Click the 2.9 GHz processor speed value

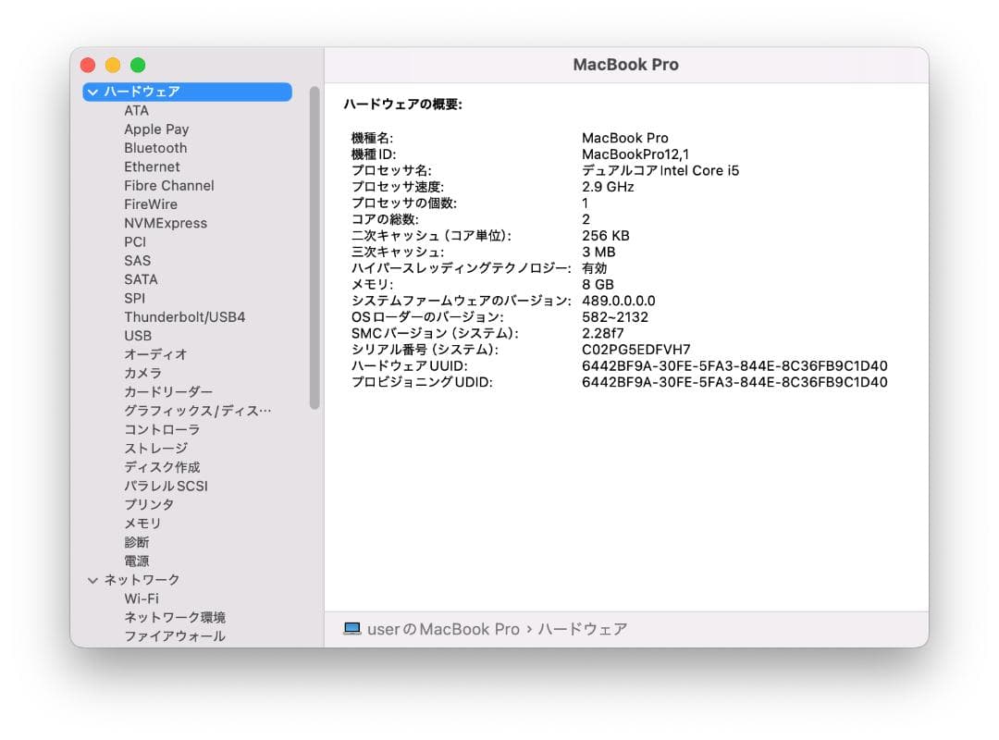tap(608, 187)
